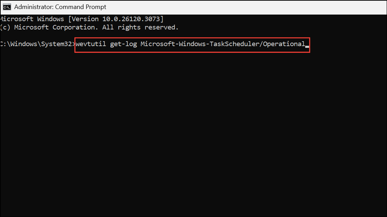Click the title bar of the console window

(x=209, y=7)
